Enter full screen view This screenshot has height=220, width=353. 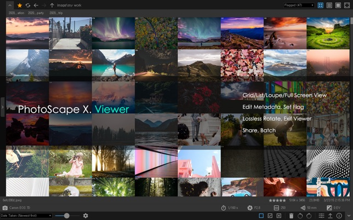[x=346, y=5]
